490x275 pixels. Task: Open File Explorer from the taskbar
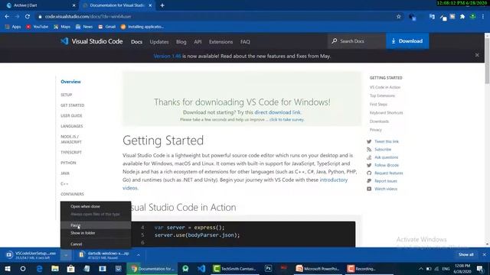[x=55, y=268]
